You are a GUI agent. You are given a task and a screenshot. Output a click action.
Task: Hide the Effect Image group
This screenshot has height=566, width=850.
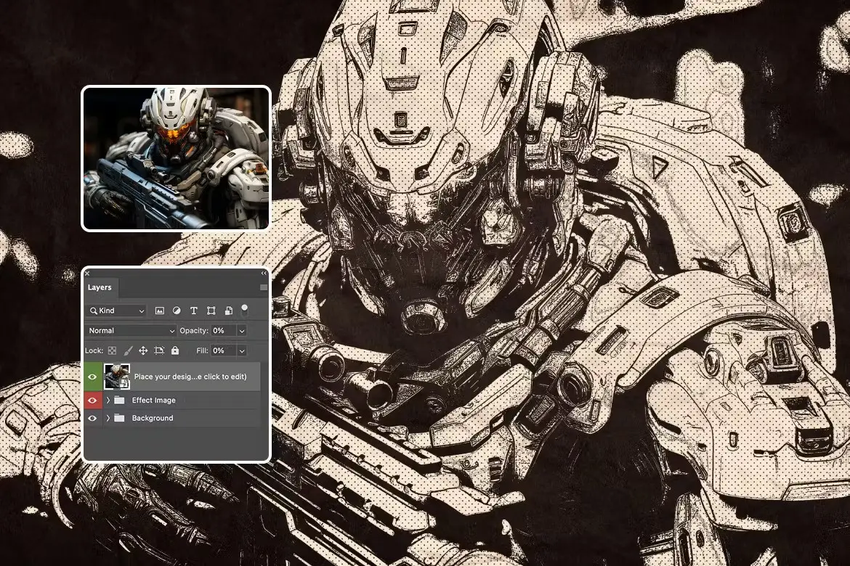pyautogui.click(x=92, y=401)
